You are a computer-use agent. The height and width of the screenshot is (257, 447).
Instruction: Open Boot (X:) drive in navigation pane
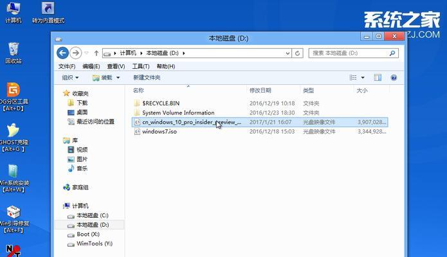point(88,235)
